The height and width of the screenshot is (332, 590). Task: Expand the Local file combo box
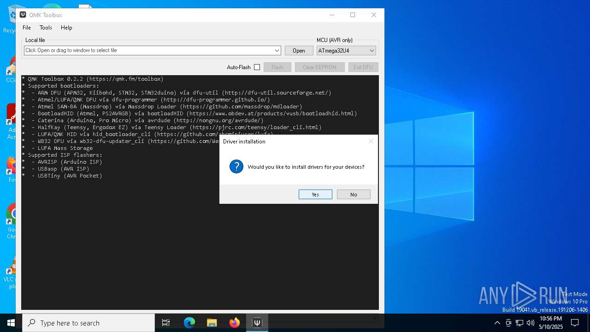coord(277,51)
